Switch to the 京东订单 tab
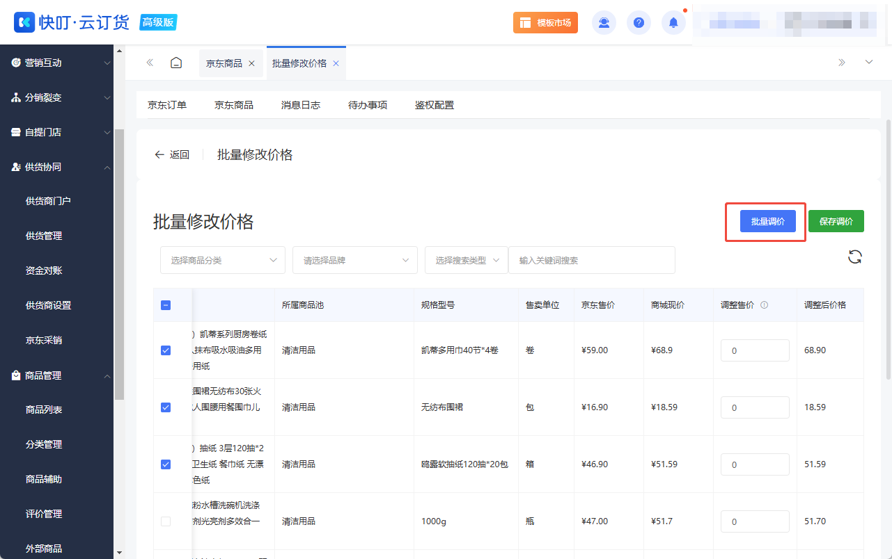 click(x=167, y=105)
